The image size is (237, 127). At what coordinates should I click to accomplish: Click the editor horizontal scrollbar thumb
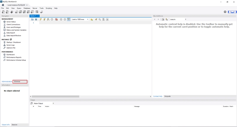(x=55, y=96)
